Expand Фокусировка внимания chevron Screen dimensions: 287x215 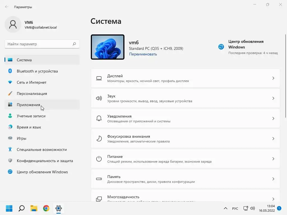pos(273,139)
